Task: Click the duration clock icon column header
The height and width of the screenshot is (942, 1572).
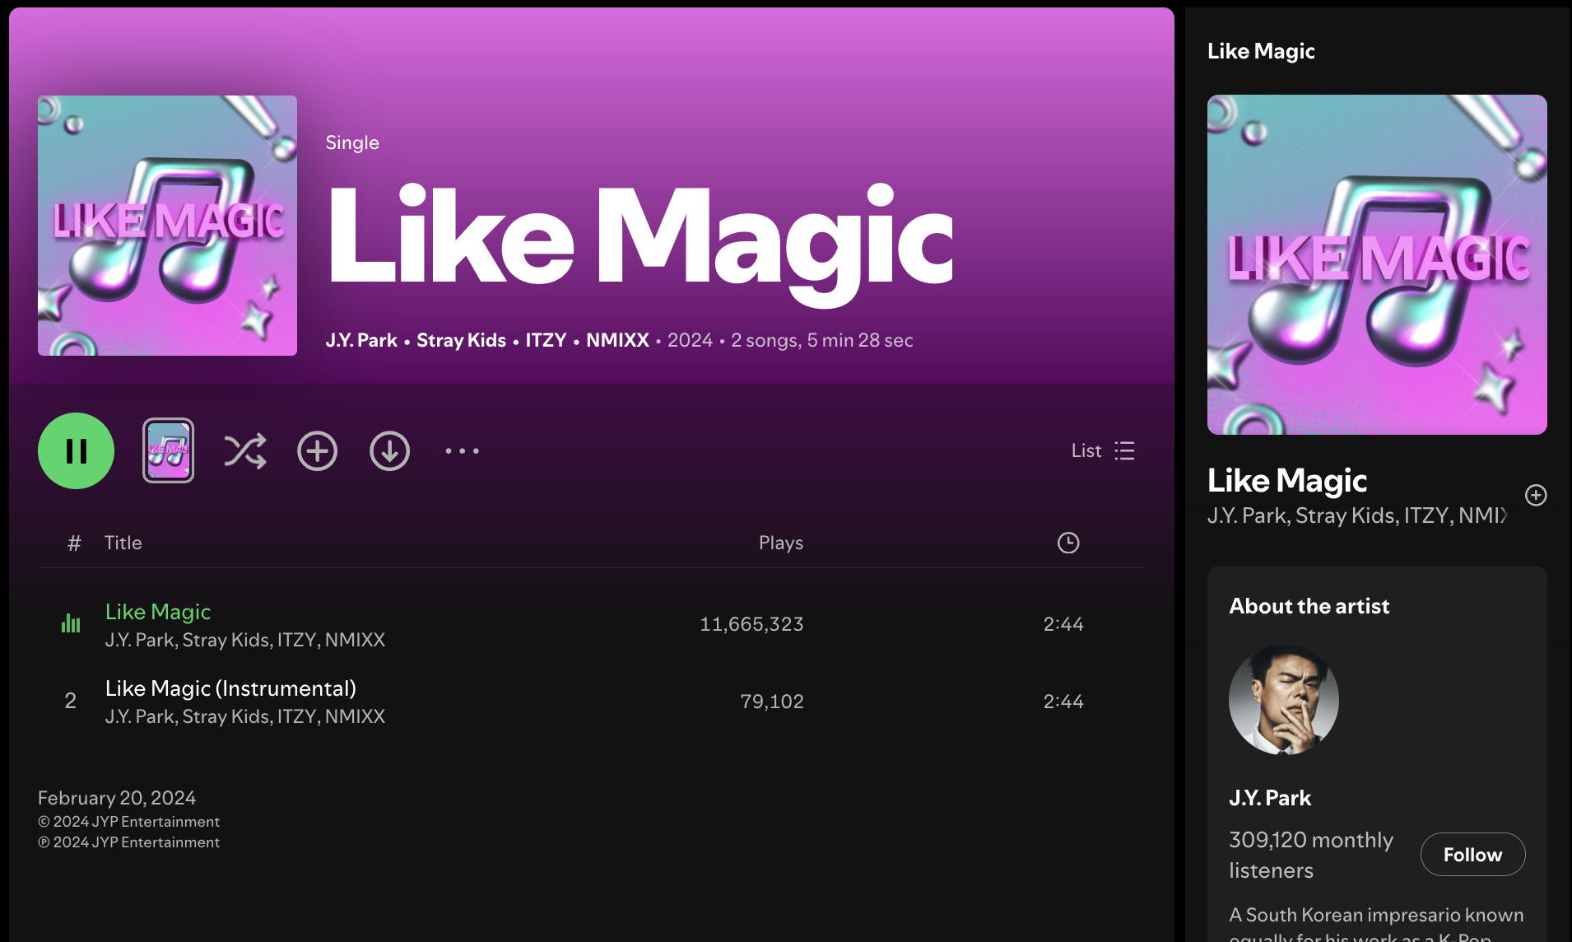Action: 1068,543
